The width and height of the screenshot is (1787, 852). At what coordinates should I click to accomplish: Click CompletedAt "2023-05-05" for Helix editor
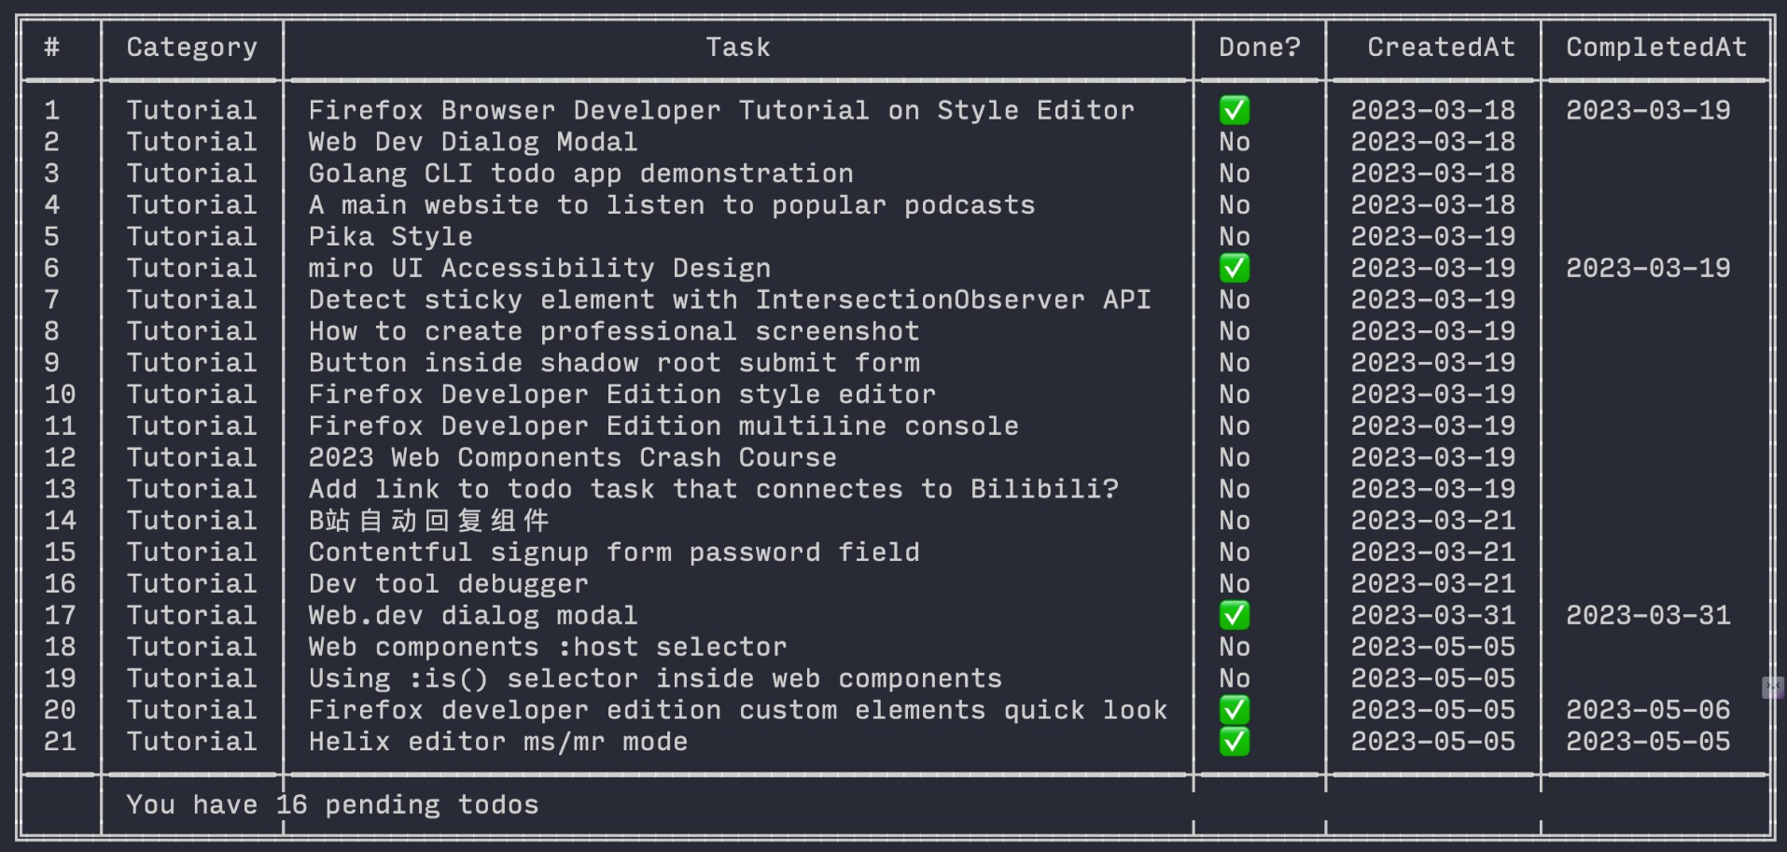(1648, 742)
